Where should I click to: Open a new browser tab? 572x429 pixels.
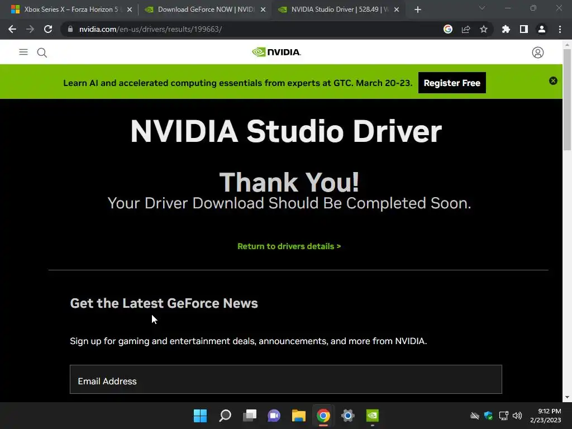[x=418, y=10]
